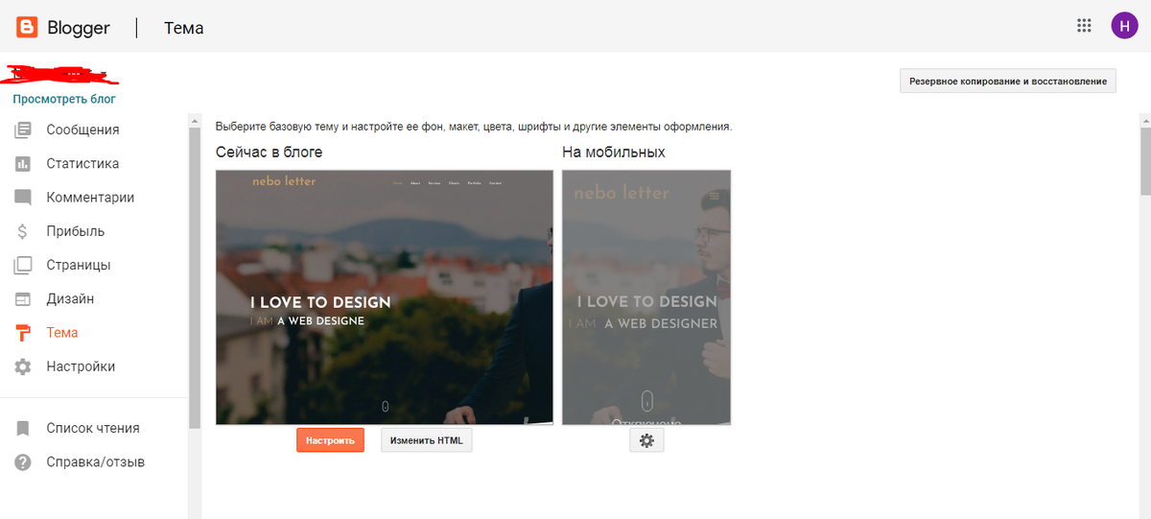Click the Изменить HTML button
The image size is (1151, 519).
427,440
